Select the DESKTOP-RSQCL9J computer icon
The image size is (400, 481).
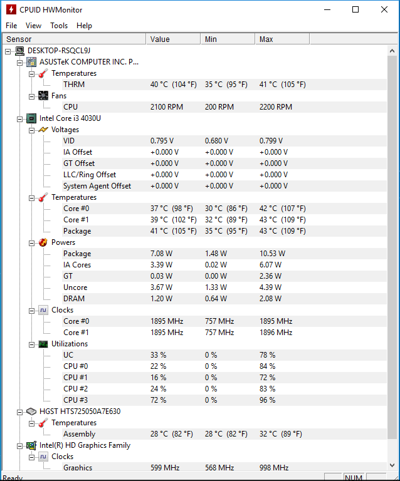pyautogui.click(x=20, y=51)
